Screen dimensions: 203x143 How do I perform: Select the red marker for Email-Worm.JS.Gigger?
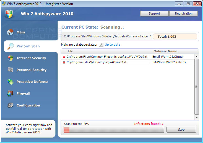click(64, 57)
